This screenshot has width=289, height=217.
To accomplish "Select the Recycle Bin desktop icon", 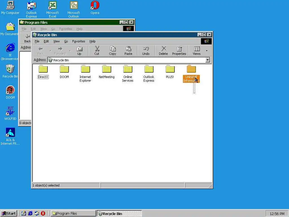I will tap(10, 71).
